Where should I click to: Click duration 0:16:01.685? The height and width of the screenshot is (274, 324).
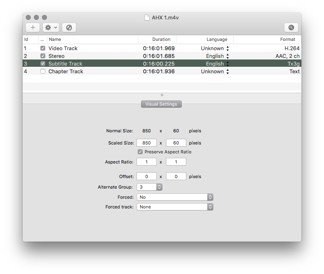point(159,56)
